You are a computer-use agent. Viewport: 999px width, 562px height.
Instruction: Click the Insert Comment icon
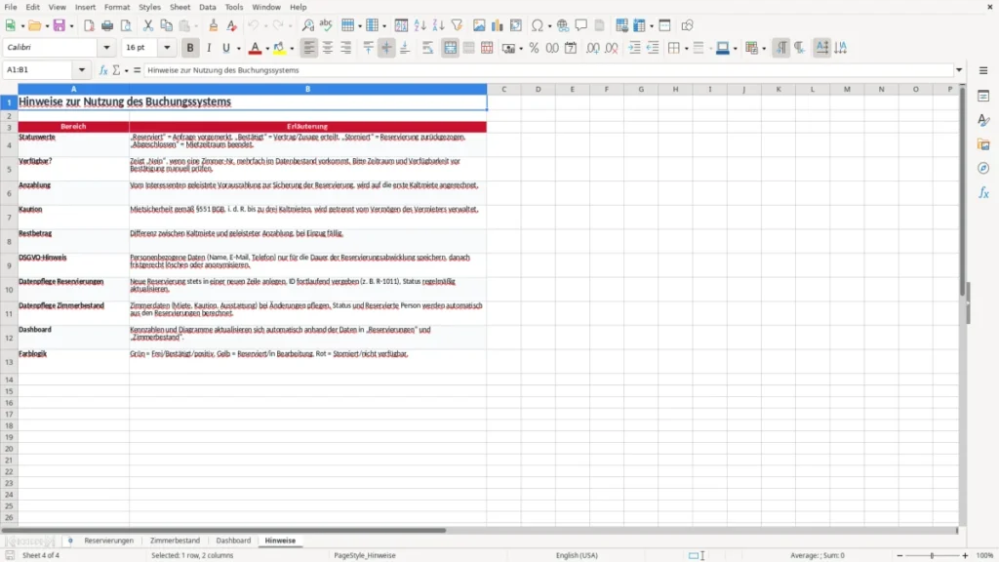581,25
